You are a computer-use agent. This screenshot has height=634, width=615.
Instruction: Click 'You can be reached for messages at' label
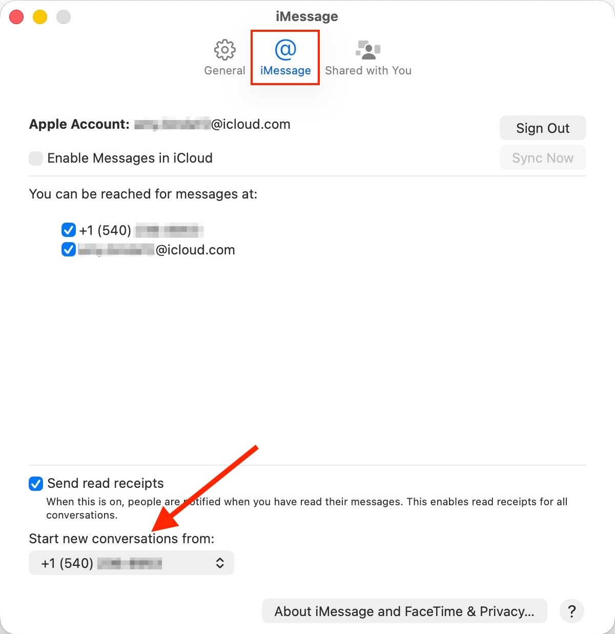pyautogui.click(x=143, y=194)
